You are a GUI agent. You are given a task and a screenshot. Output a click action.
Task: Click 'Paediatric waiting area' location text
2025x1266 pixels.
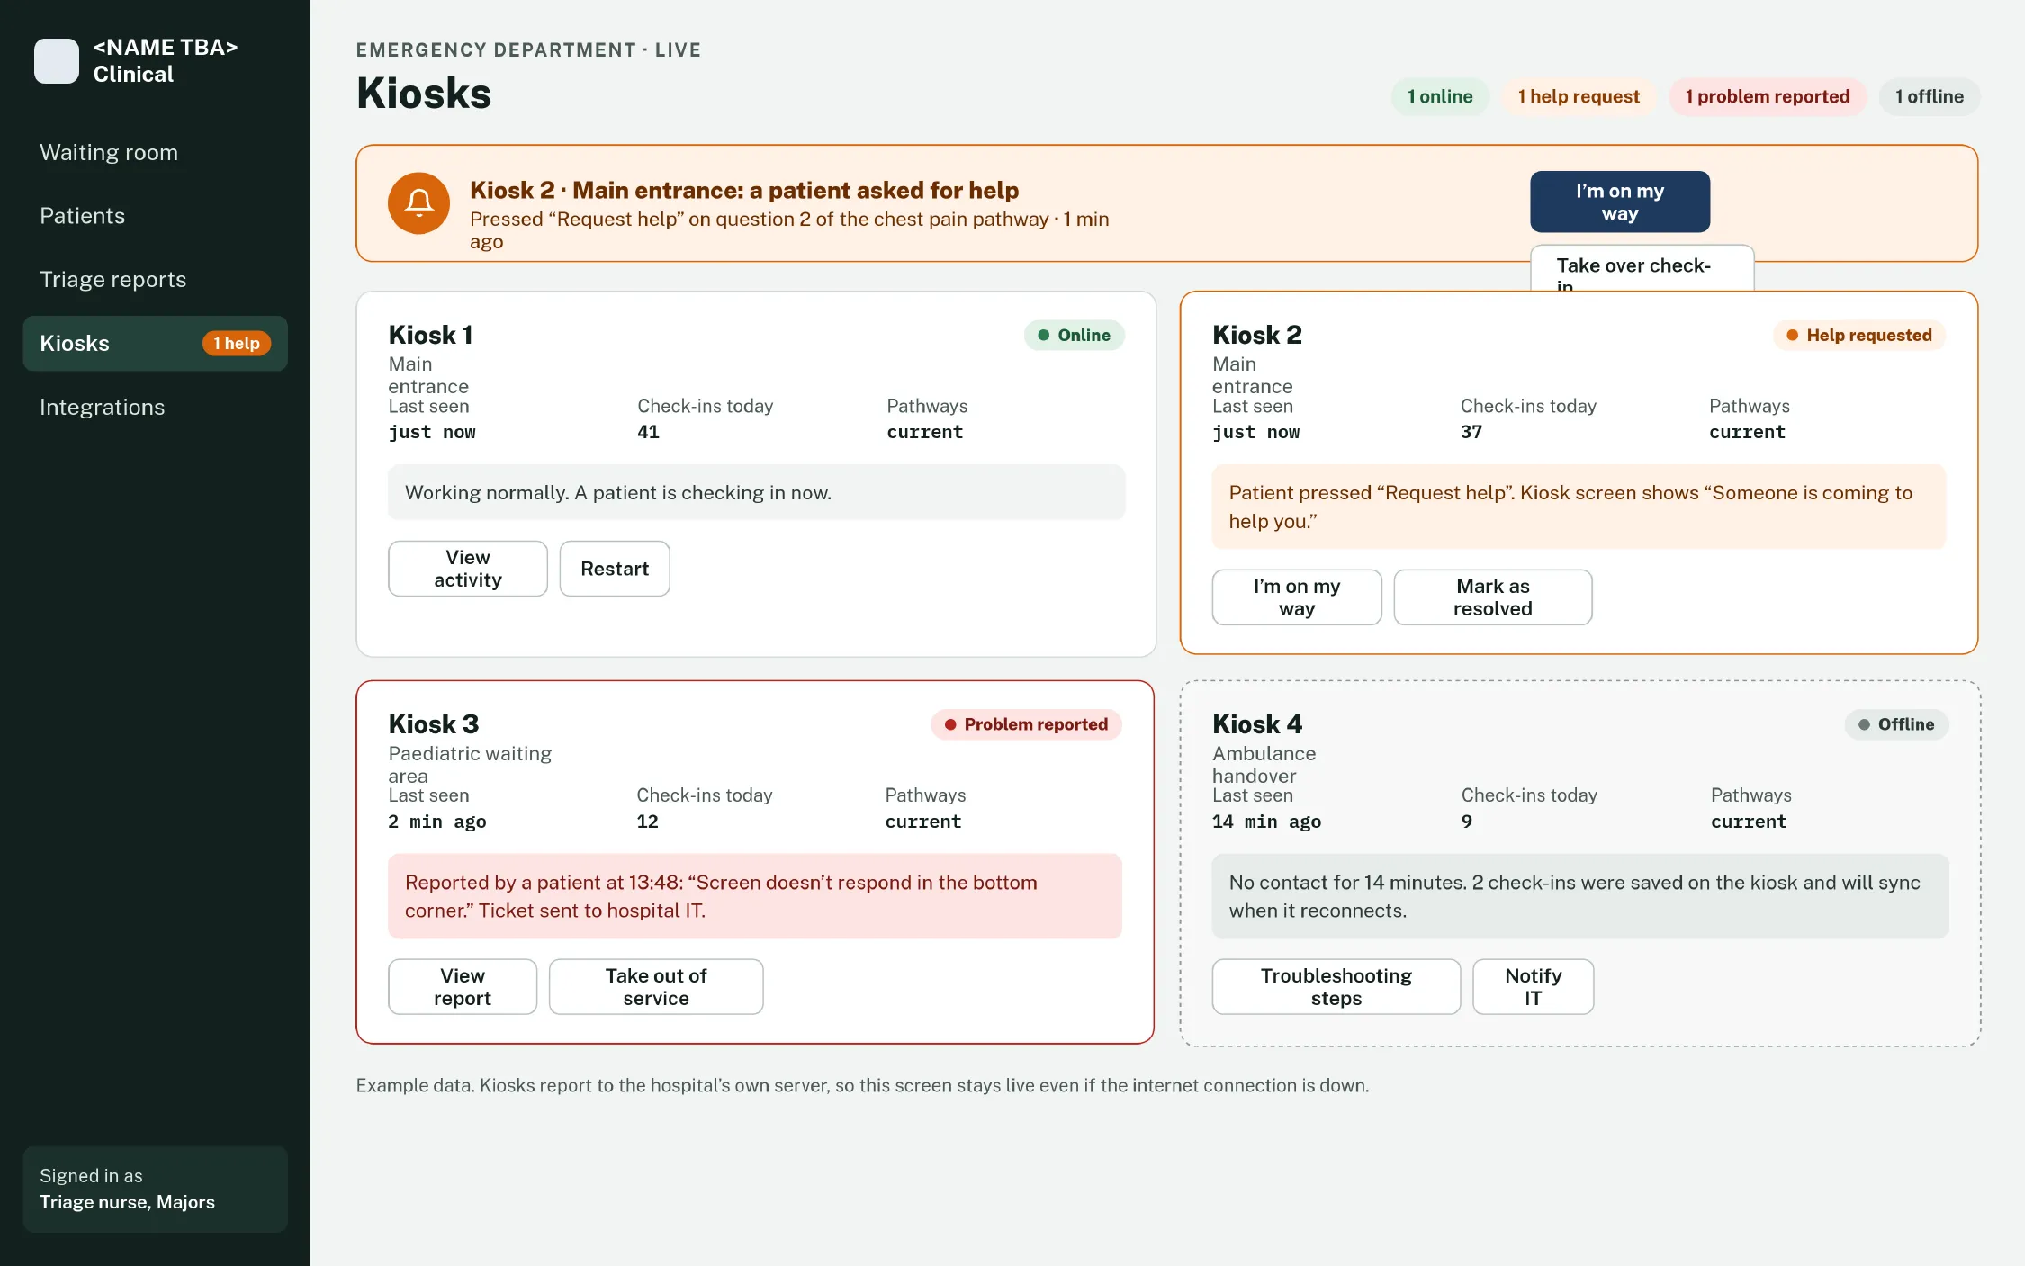[x=470, y=765]
